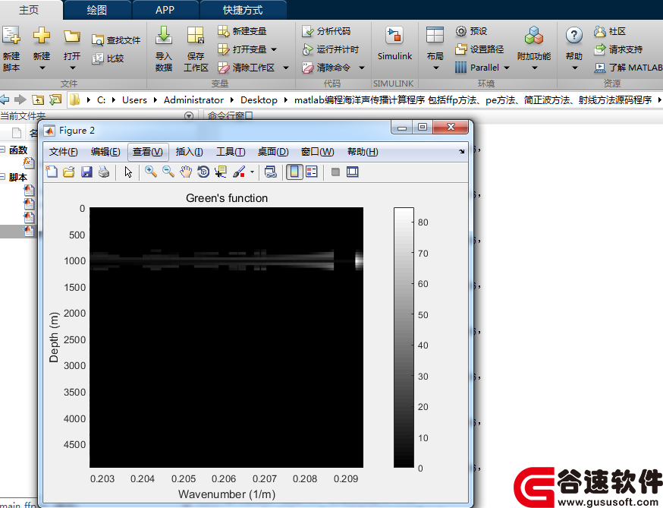
Task: Toggle the Insert Legend button
Action: [312, 172]
